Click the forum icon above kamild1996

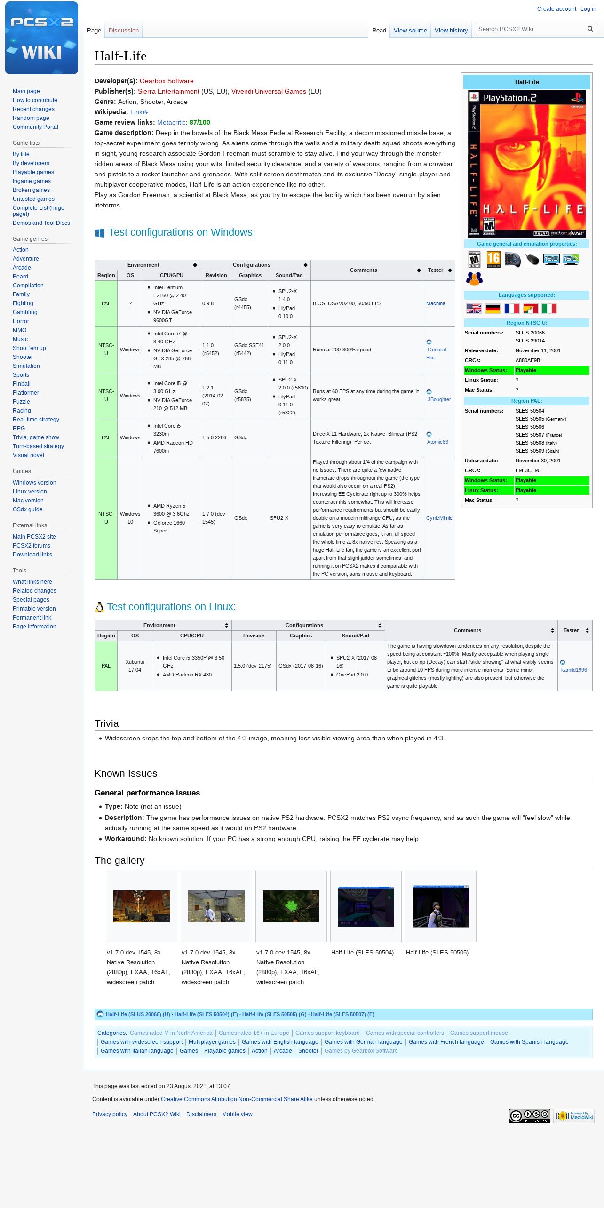[x=562, y=662]
